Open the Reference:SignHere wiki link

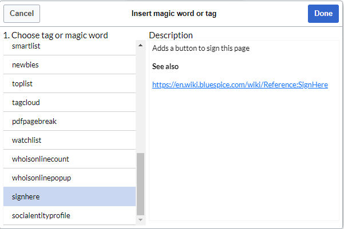pos(240,85)
